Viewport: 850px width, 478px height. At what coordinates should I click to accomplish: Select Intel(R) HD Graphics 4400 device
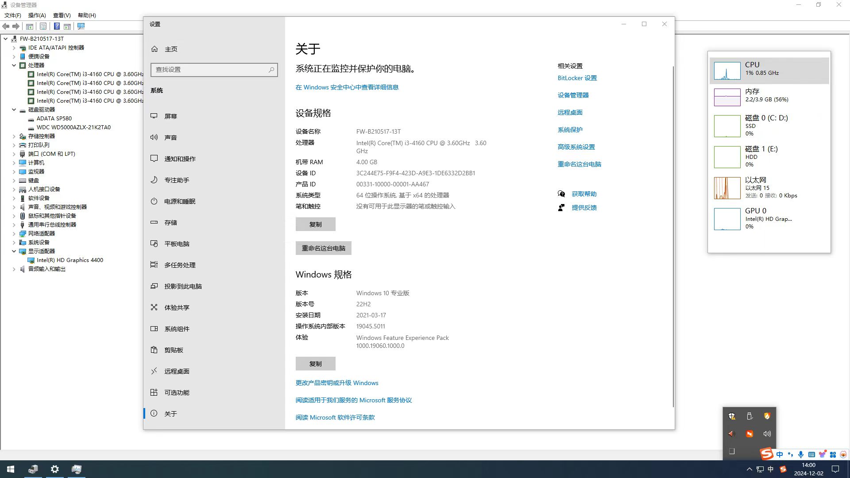click(x=70, y=260)
